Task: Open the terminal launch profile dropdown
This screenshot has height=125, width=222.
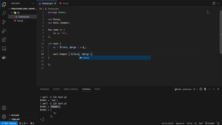Action: click(x=197, y=89)
